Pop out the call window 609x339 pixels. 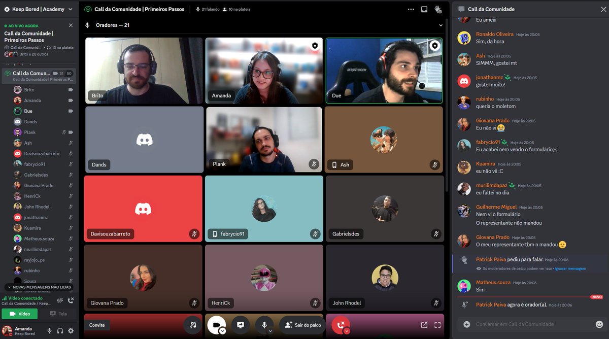click(x=424, y=325)
